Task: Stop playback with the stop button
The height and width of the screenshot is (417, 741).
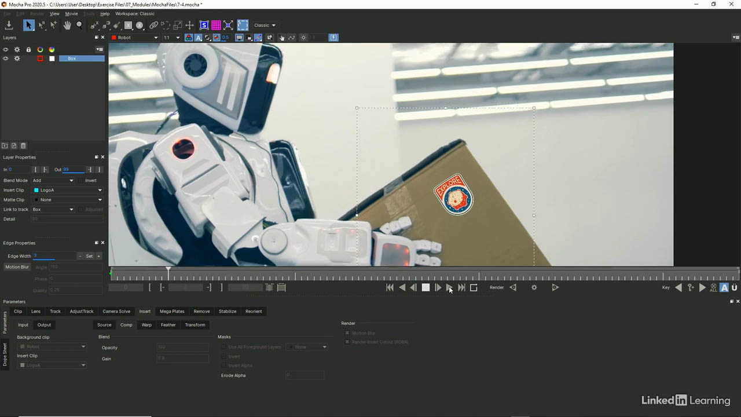Action: click(x=425, y=287)
